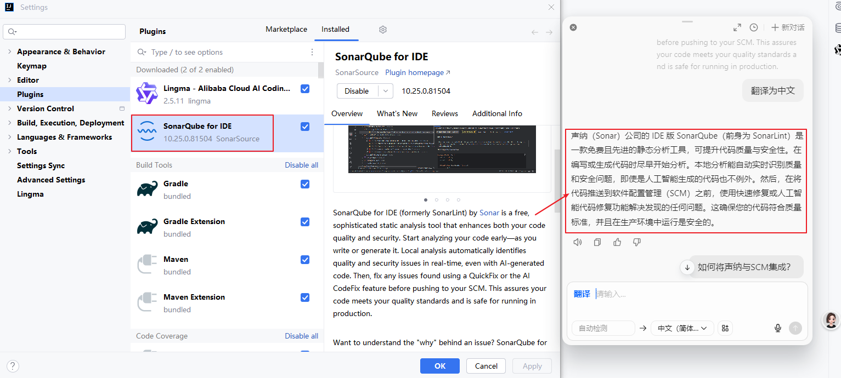
Task: Click the Maven Extension plug icon
Action: (148, 303)
